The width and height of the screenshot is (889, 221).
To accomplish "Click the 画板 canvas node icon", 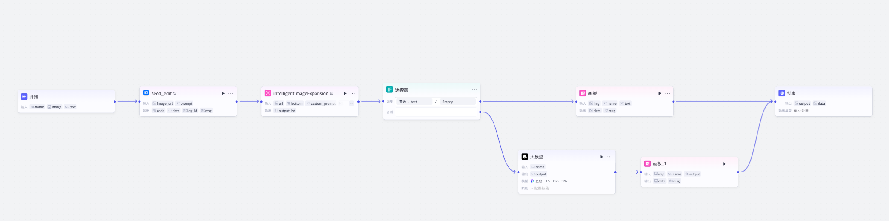I will (x=582, y=93).
